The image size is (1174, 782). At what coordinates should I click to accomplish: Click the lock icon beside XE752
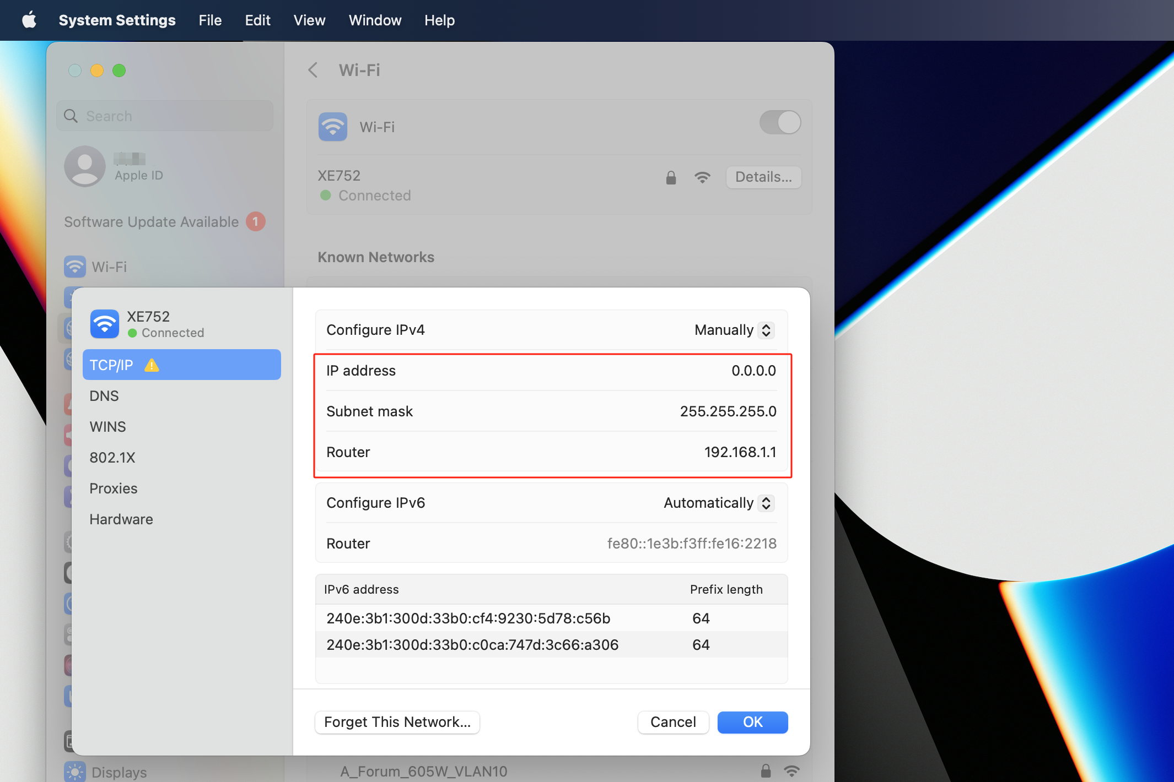[x=671, y=177]
